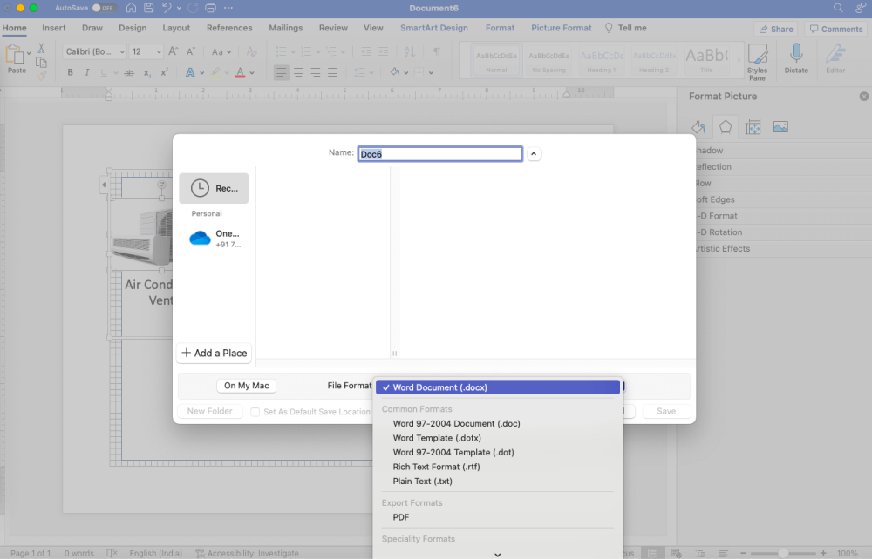
Task: Select Word 97-2004 Document (.doc) format
Action: [456, 423]
